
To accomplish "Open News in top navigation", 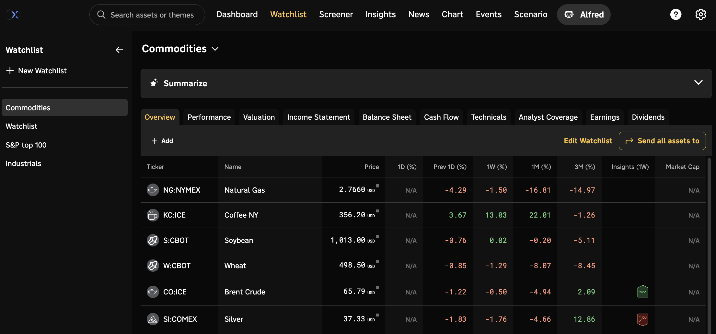I will pyautogui.click(x=419, y=15).
